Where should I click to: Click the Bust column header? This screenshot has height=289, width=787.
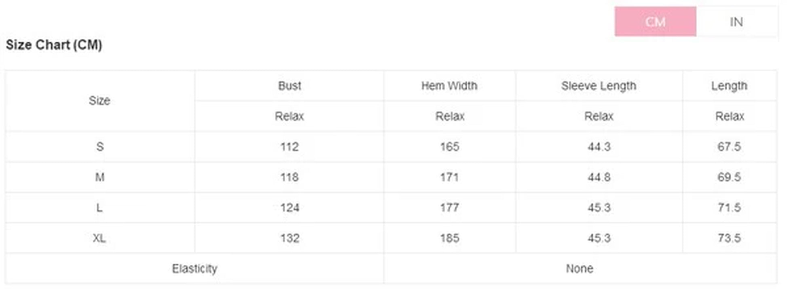click(x=290, y=86)
